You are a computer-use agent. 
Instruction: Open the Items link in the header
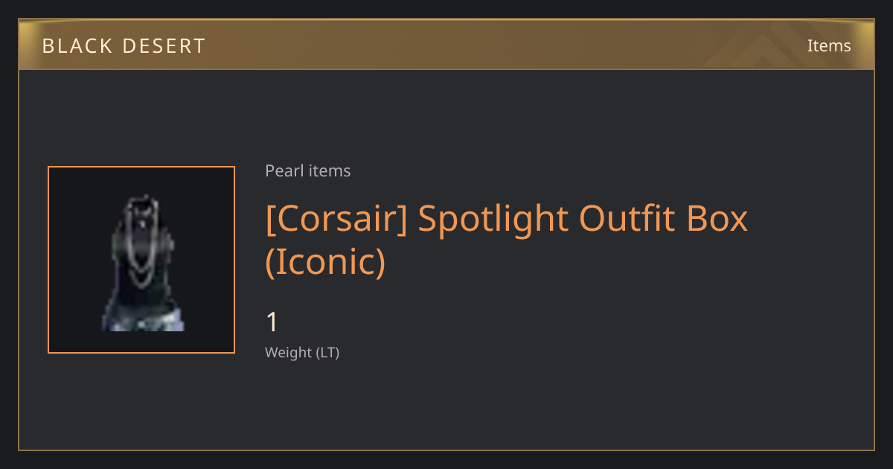point(829,45)
